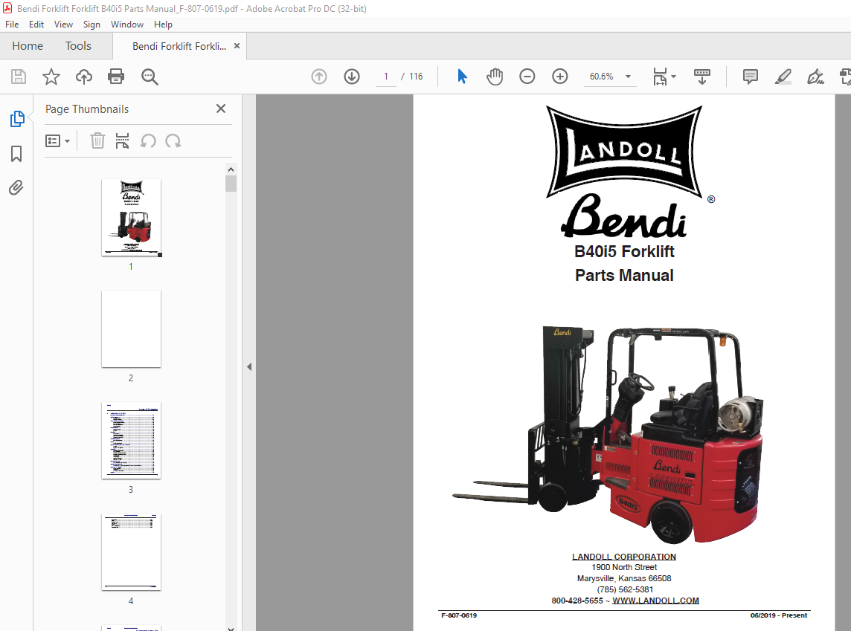This screenshot has width=851, height=631.
Task: Add a sticky note comment
Action: (750, 77)
